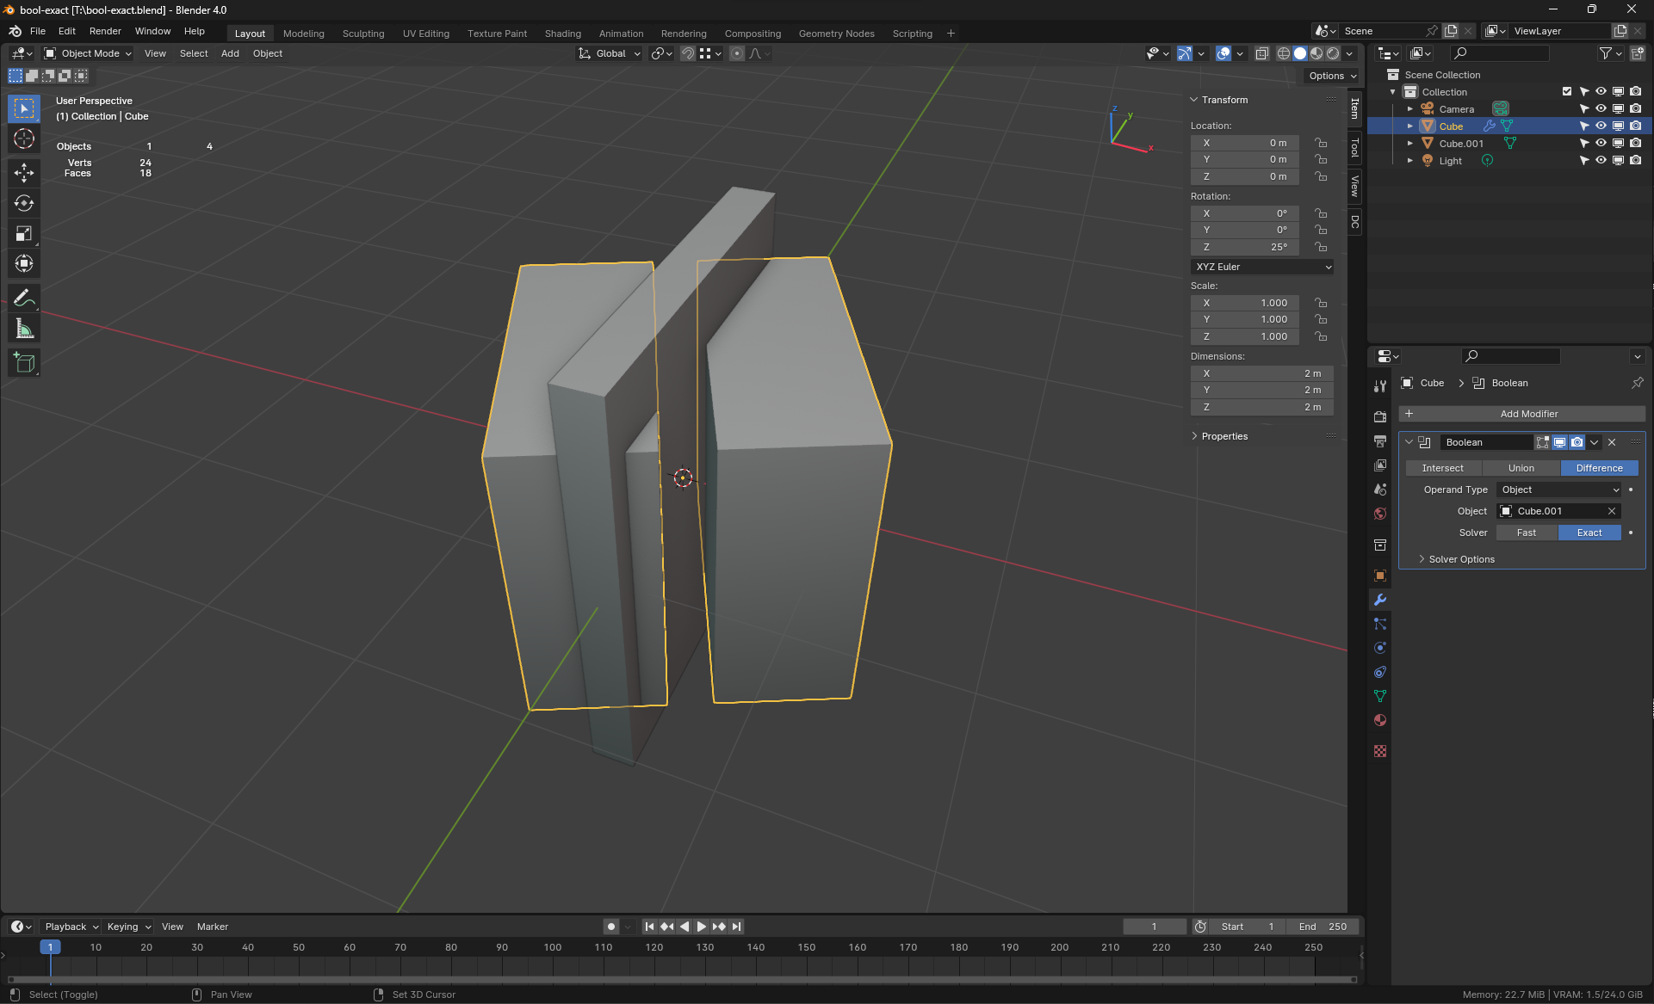Viewport: 1654px width, 1004px height.
Task: Select the Cursor tool in toolbar
Action: click(24, 139)
